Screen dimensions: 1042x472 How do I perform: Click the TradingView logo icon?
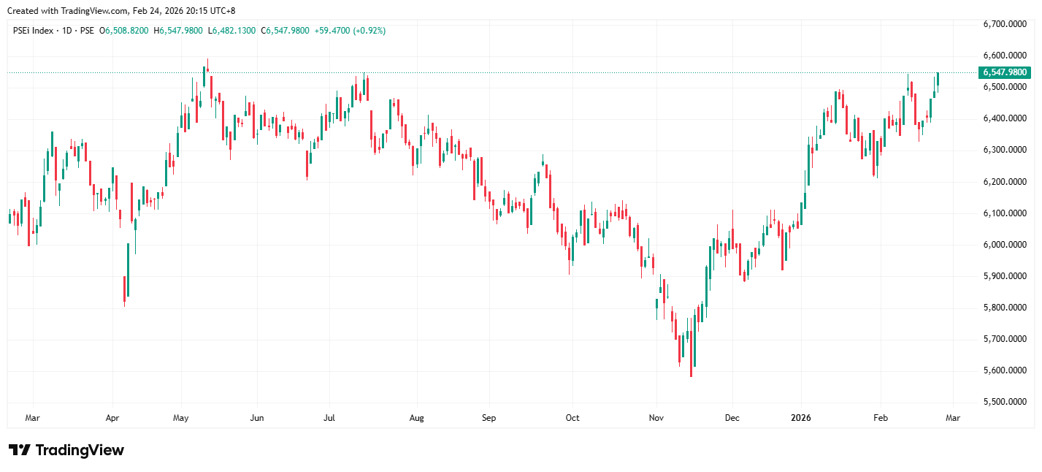(x=19, y=450)
